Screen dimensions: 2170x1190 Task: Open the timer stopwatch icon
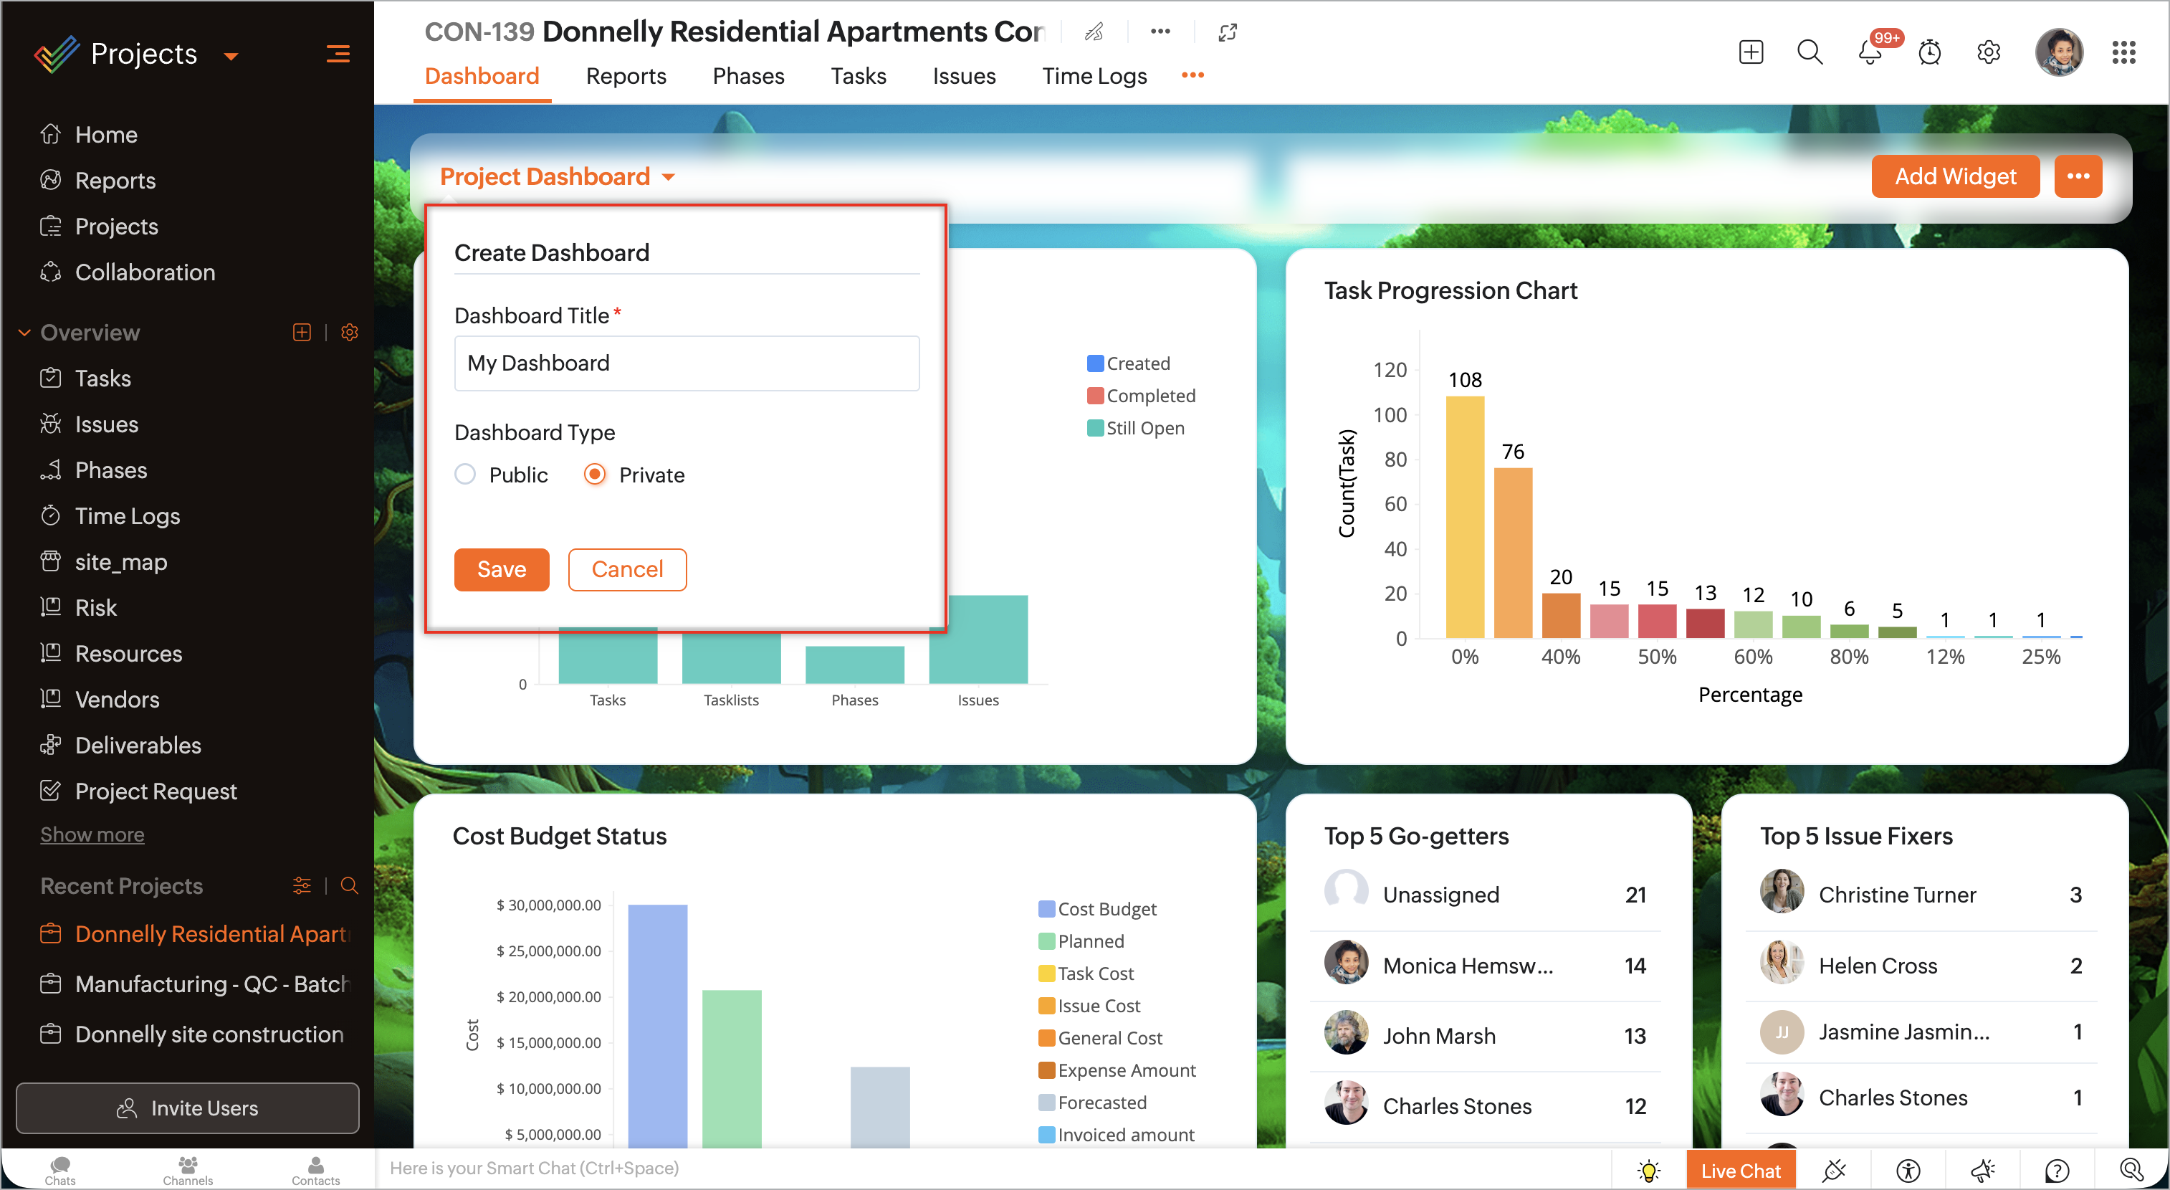pyautogui.click(x=1929, y=53)
